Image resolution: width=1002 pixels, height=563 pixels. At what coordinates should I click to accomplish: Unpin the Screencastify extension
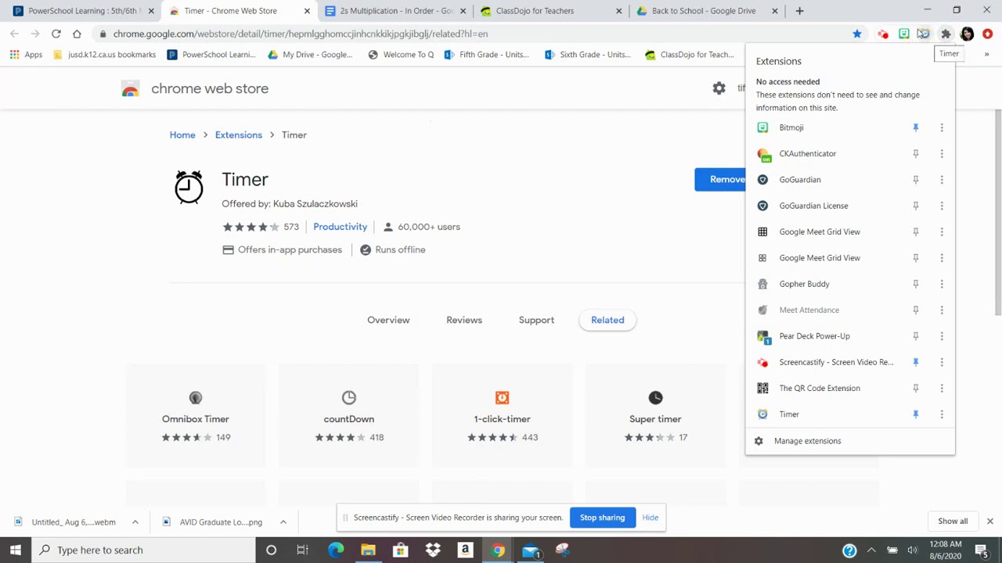pos(915,362)
